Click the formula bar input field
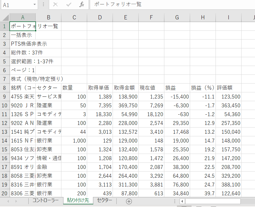This screenshot has height=207, width=255. [172, 4]
